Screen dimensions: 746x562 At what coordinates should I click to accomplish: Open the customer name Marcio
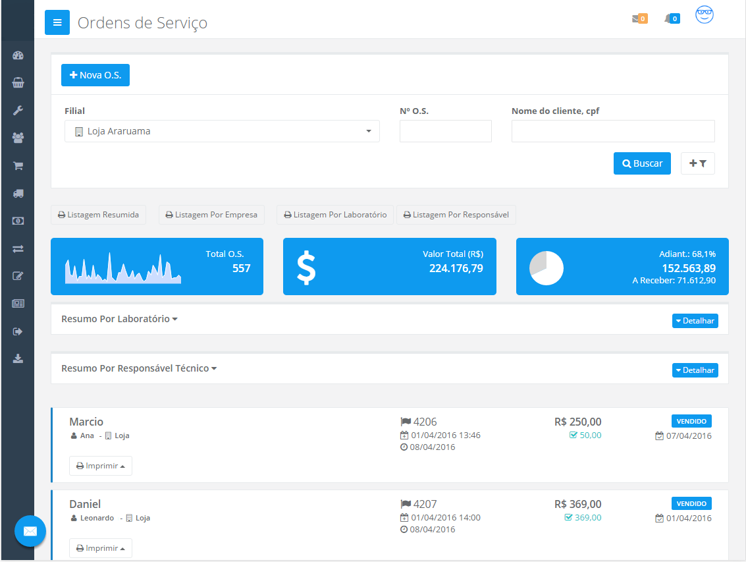point(86,422)
